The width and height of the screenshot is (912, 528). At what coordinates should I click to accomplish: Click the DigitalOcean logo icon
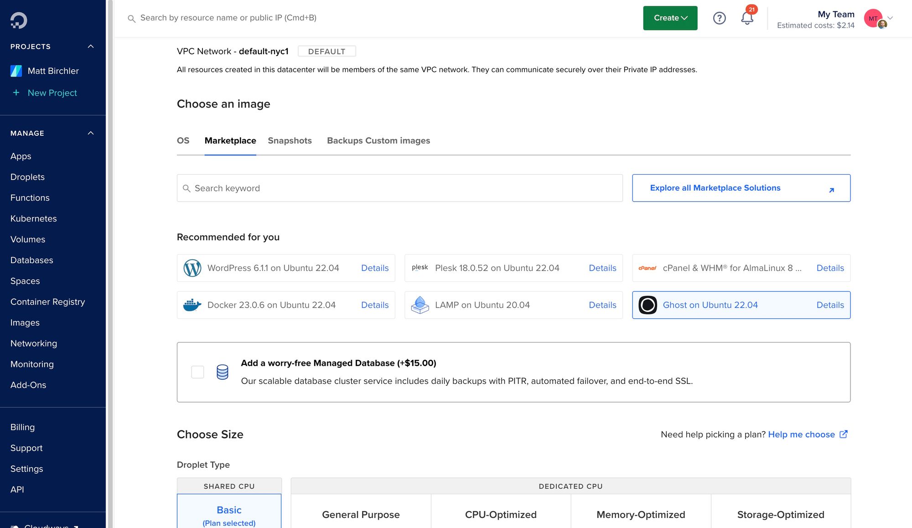(19, 20)
